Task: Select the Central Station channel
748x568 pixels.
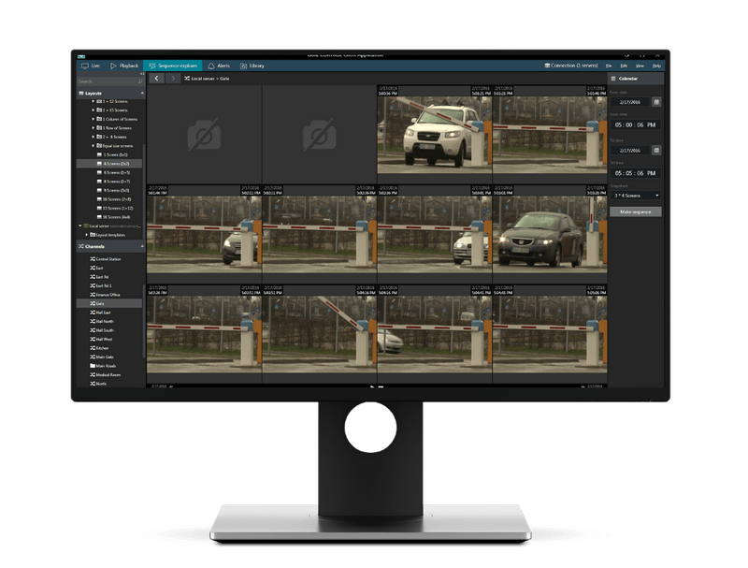Action: click(106, 259)
